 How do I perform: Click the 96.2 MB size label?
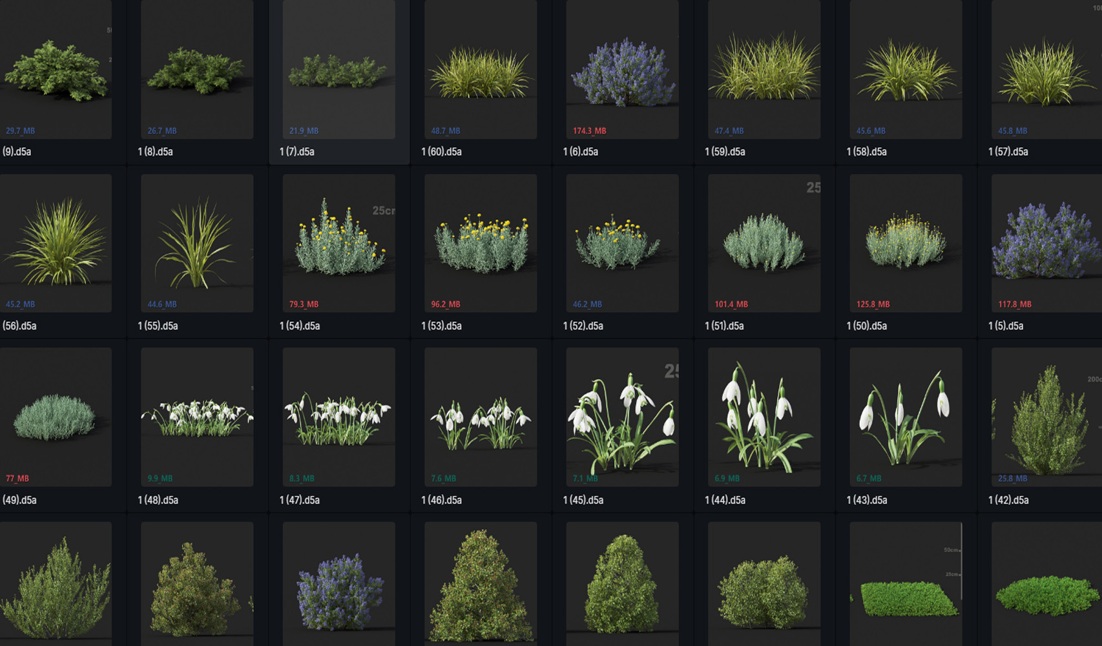tap(446, 304)
